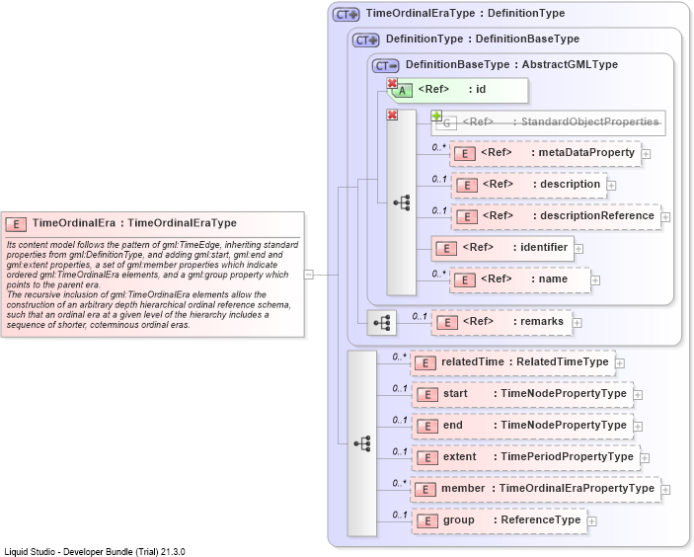Select the id attribute reference label

452,90
